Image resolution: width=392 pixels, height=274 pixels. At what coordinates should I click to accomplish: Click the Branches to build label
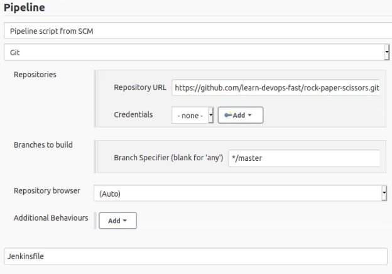[x=43, y=145]
